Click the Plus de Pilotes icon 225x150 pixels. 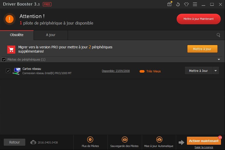[x=90, y=140]
